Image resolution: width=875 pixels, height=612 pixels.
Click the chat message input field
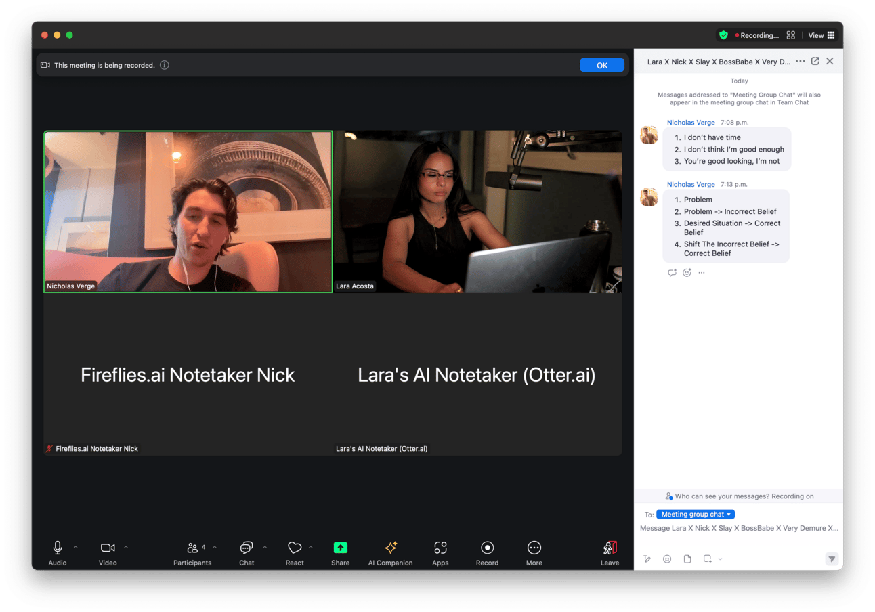[738, 529]
